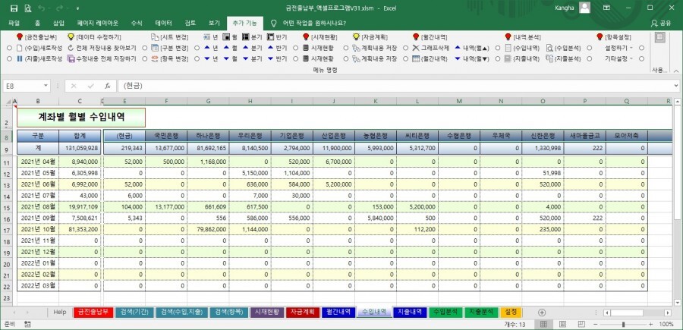Image resolution: width=683 pixels, height=330 pixels.
Task: Click the round marker left of (수입내역)
Action: coord(498,48)
